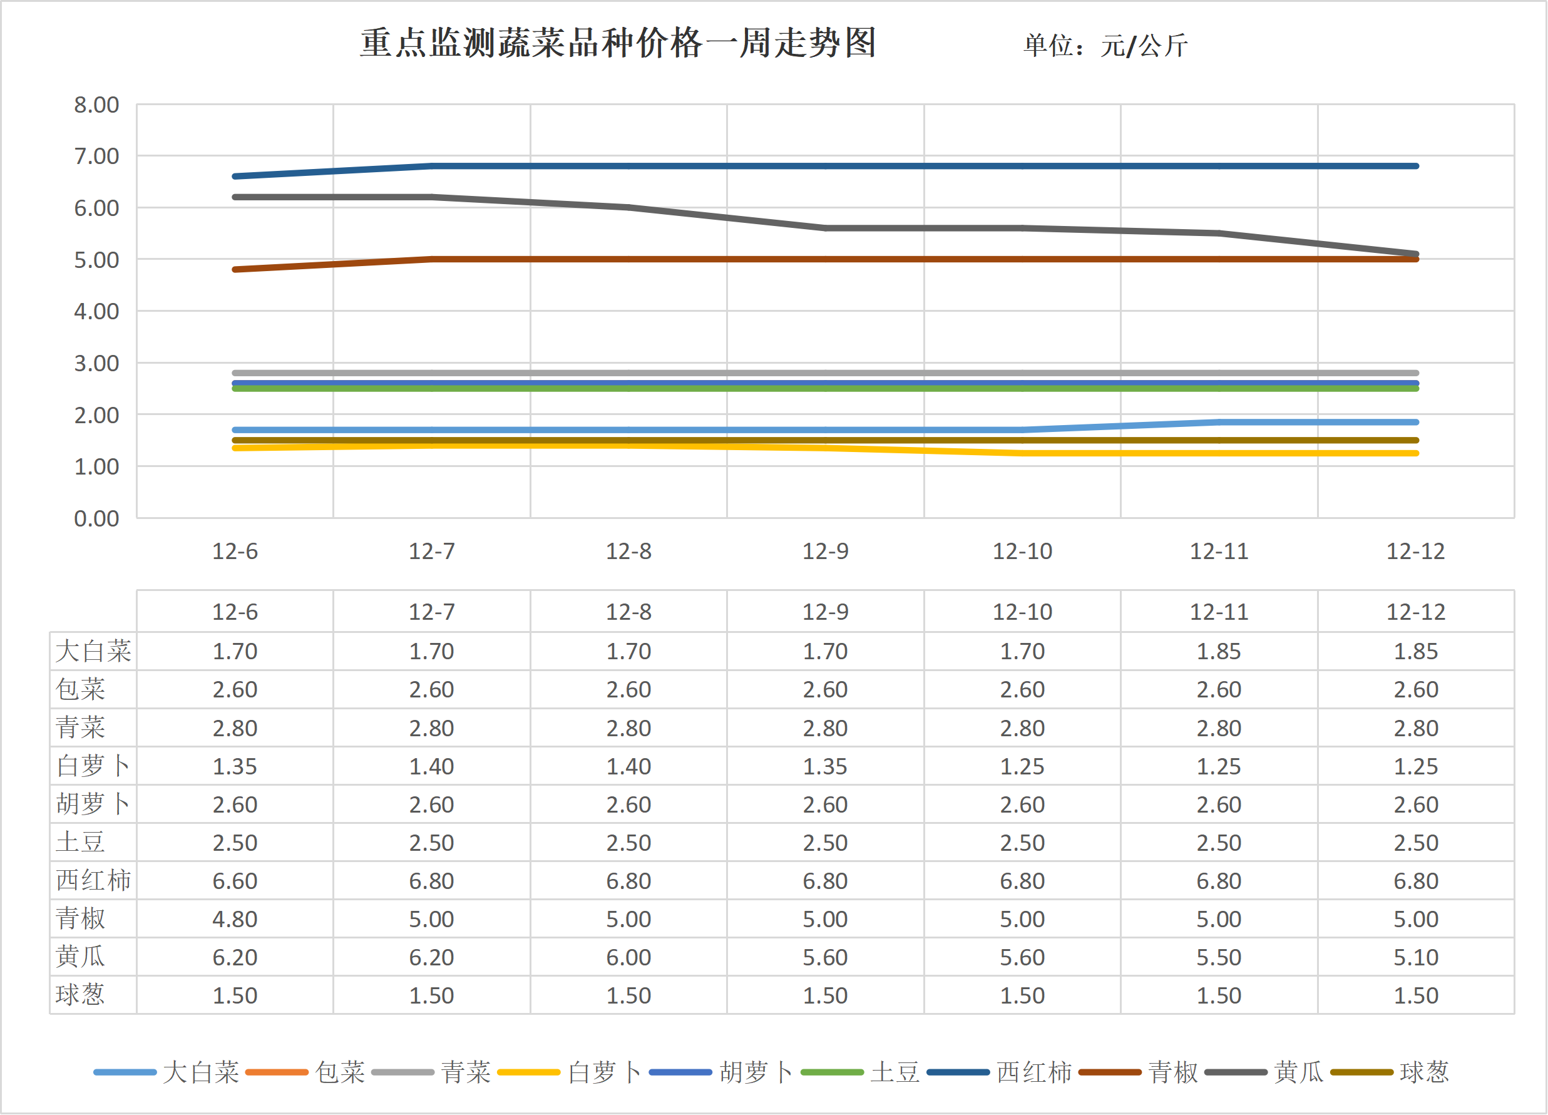Select the 6.60 西红柿 price cell for 12-6
The height and width of the screenshot is (1115, 1548).
click(235, 881)
